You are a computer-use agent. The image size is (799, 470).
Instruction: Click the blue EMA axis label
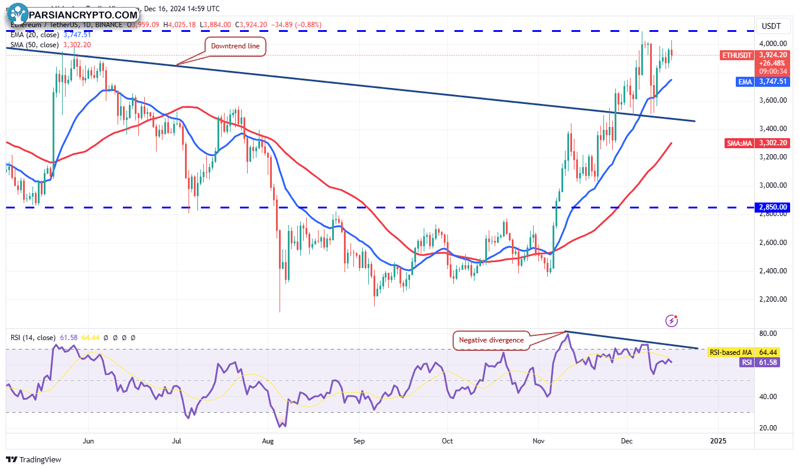[745, 81]
